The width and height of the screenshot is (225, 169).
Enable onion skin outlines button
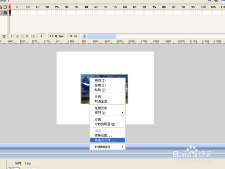[22, 36]
